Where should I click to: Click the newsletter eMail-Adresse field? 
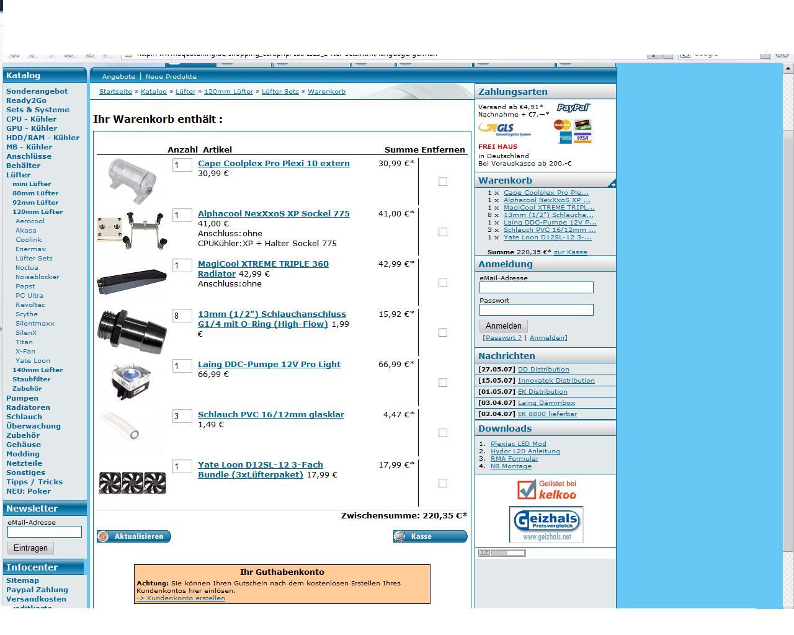pyautogui.click(x=45, y=531)
